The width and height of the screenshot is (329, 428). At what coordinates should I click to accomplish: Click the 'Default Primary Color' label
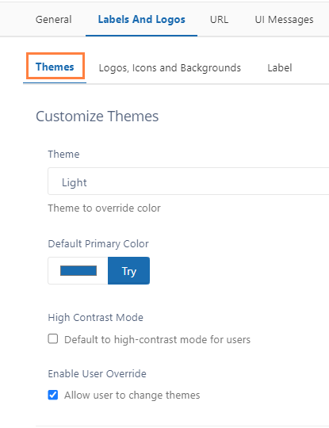click(98, 244)
